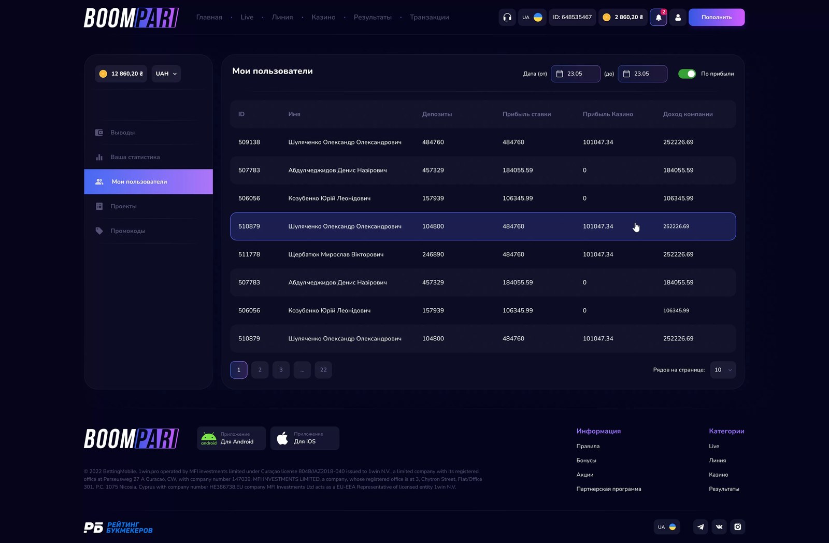Download the Android app
The height and width of the screenshot is (543, 829).
pos(231,438)
